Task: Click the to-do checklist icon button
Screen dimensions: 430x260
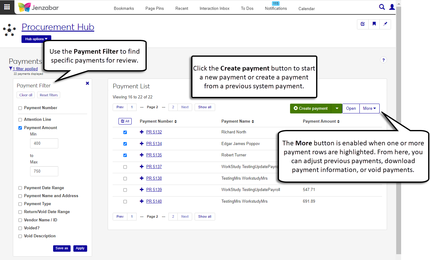Action: tap(363, 24)
